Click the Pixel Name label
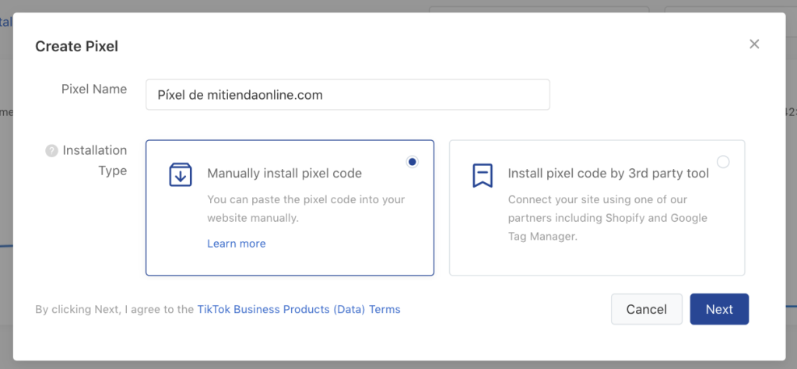The image size is (797, 369). click(x=94, y=89)
